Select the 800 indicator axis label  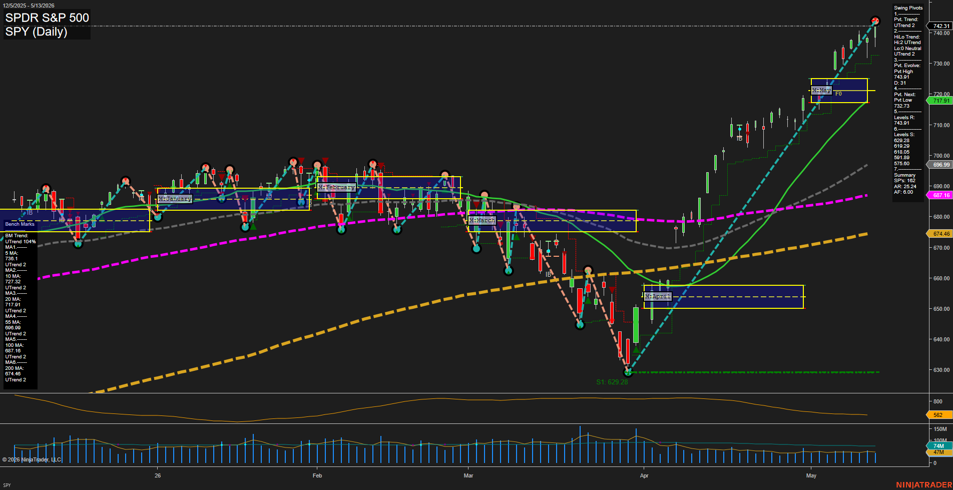(938, 401)
